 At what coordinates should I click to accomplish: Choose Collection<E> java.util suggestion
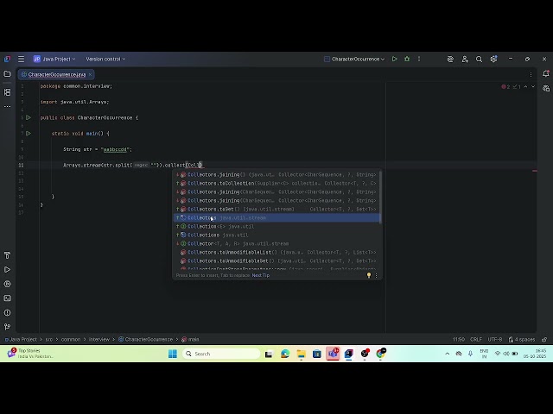[x=276, y=226]
